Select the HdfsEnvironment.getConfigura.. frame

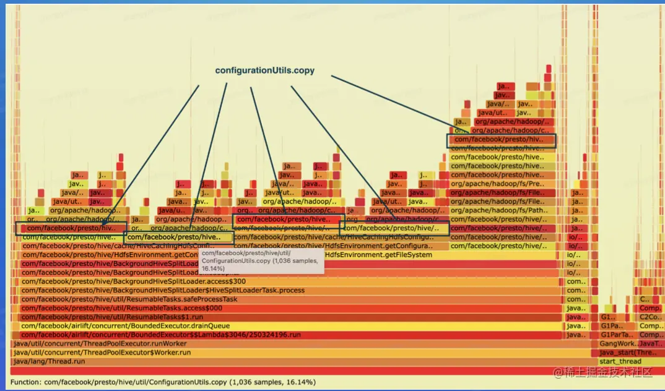pos(341,246)
